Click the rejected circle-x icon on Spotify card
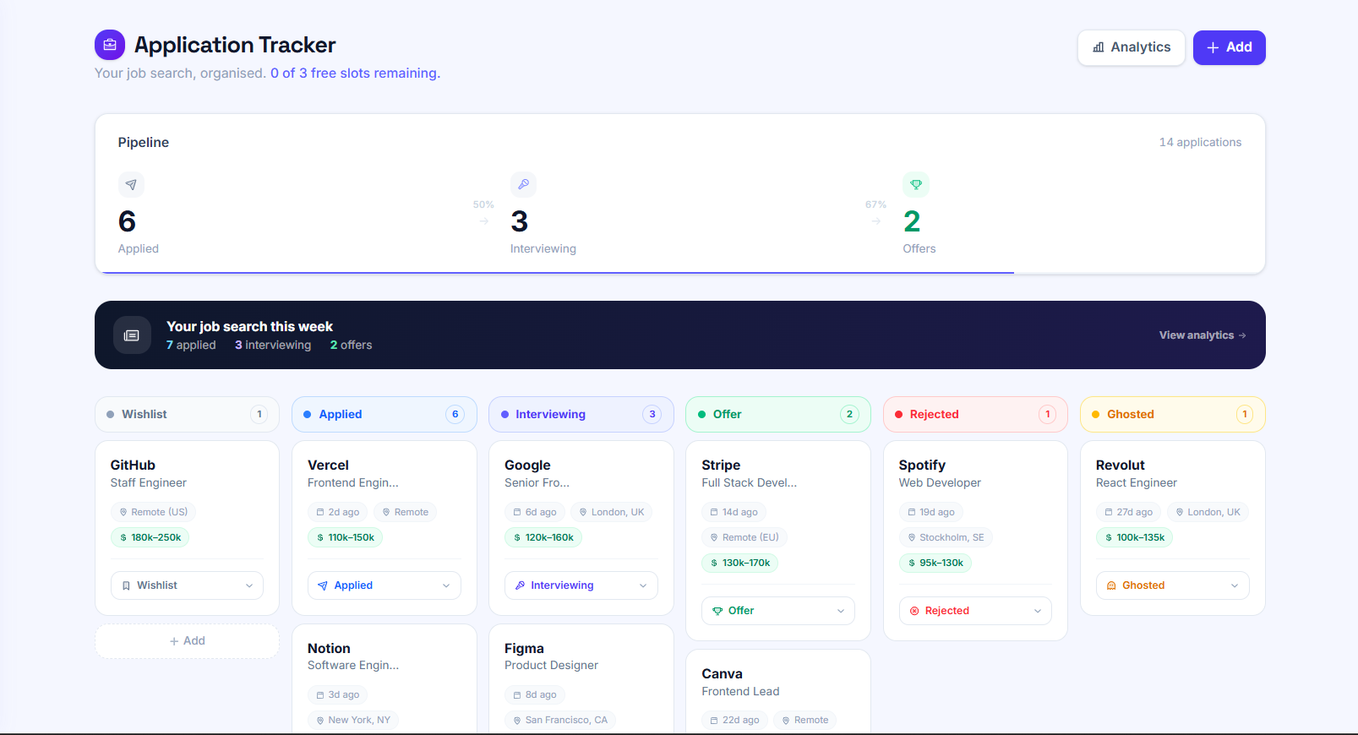 (914, 611)
